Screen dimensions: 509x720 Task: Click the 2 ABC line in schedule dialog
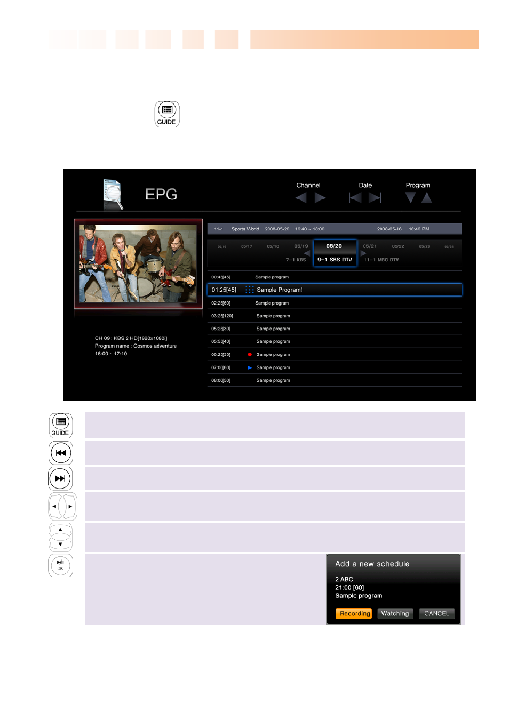pyautogui.click(x=344, y=579)
